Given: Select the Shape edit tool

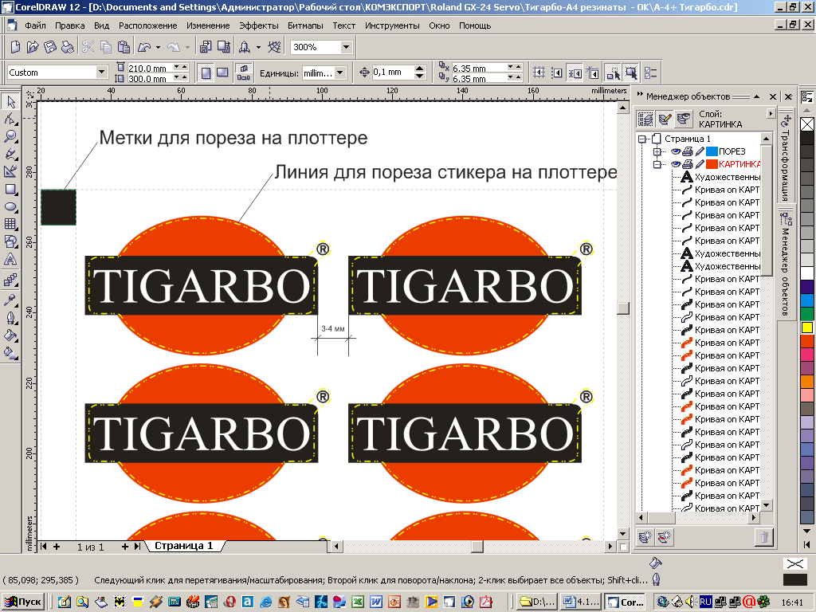Looking at the screenshot, I should tap(10, 120).
